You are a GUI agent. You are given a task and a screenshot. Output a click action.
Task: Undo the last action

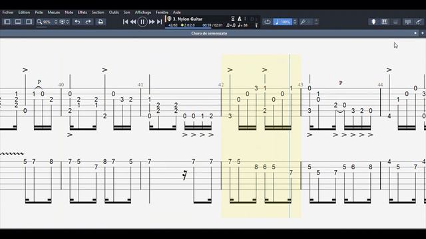click(77, 22)
